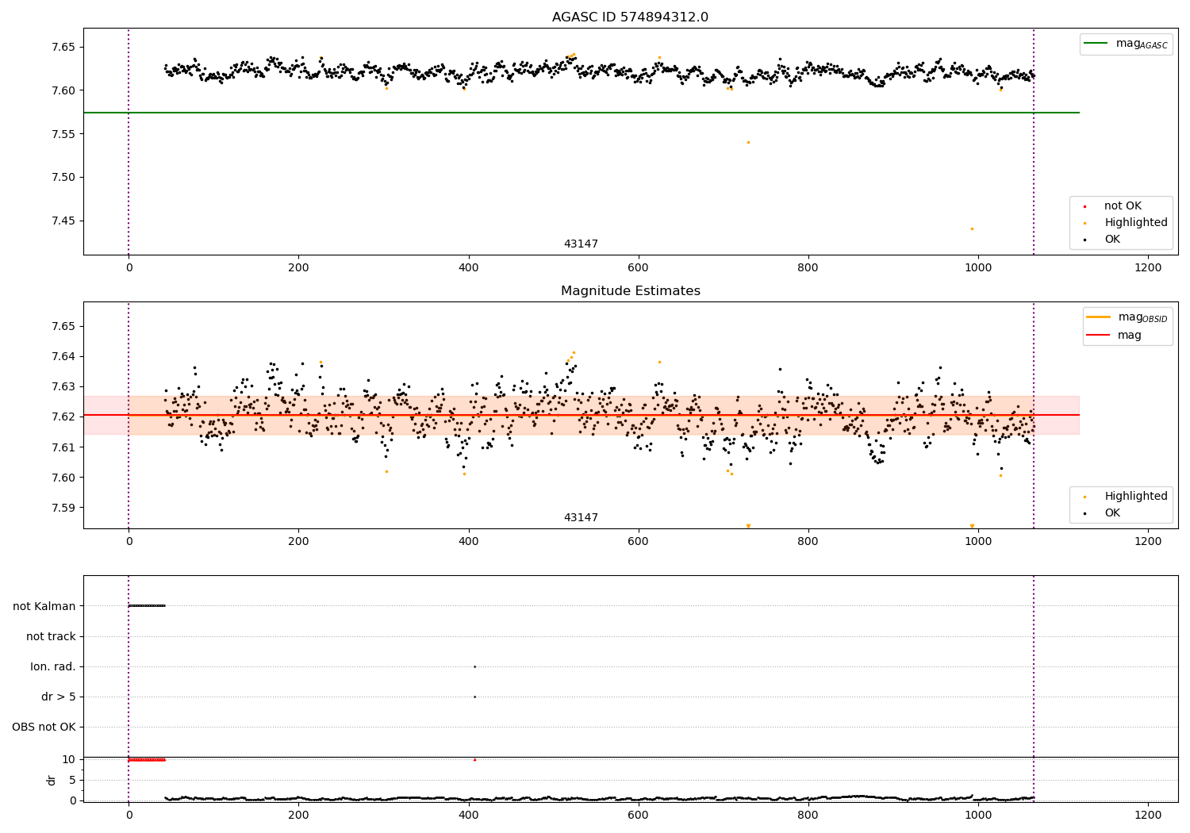Click the isolated red triangle near x=400 in dr plot
This screenshot has width=1190, height=833.
tap(474, 760)
